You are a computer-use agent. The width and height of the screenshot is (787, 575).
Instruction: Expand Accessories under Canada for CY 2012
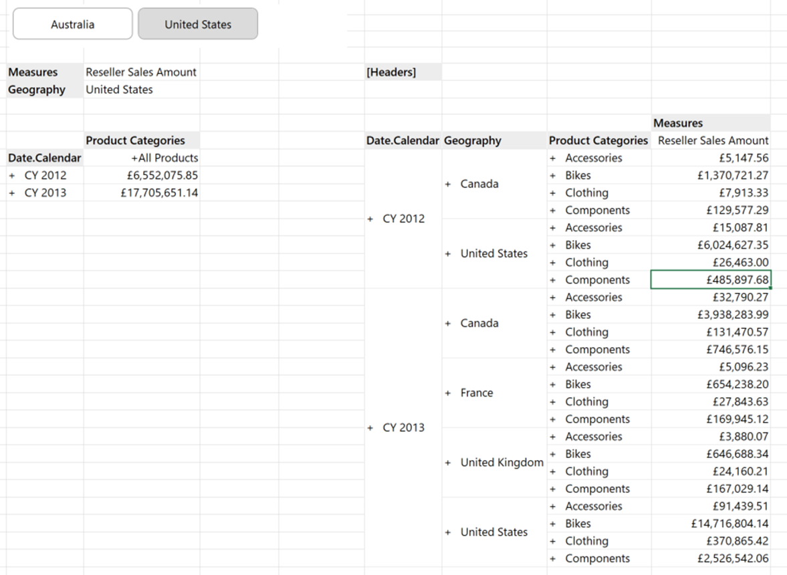[x=552, y=158]
